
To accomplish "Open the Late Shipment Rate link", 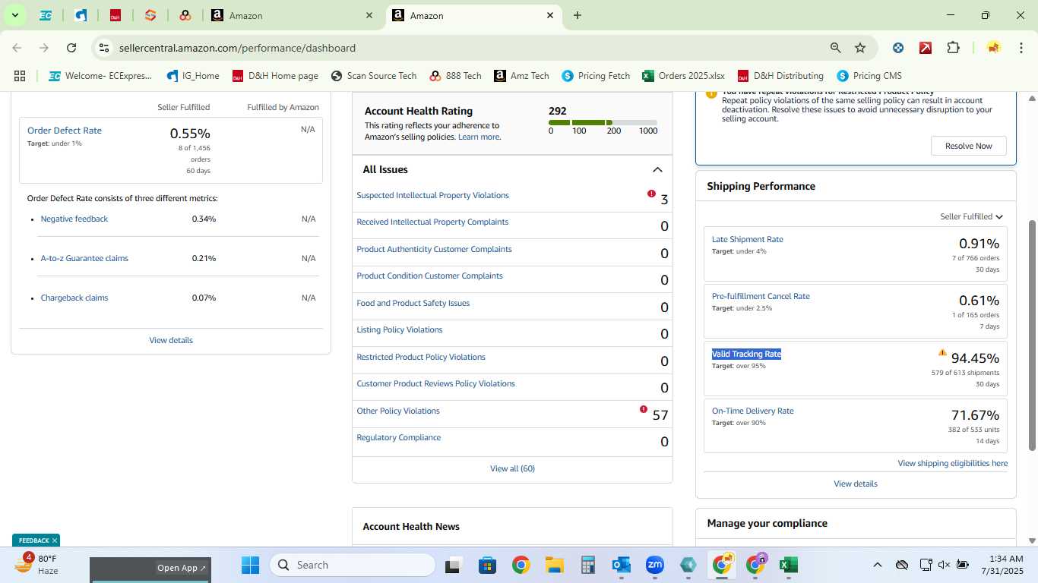I will (x=747, y=239).
